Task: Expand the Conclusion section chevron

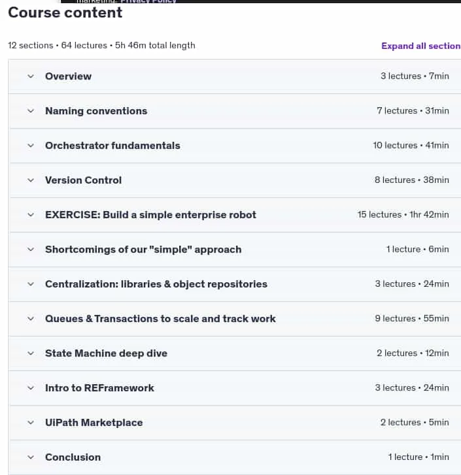Action: (x=31, y=457)
